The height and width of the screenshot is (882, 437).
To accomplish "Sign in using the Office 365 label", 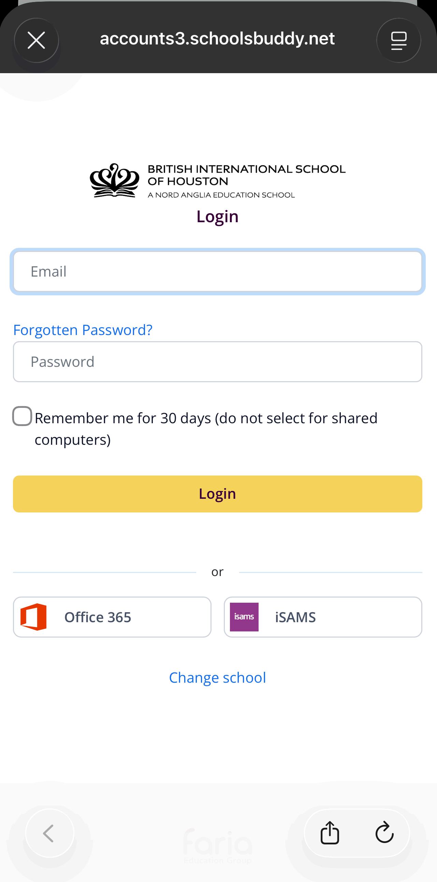I will click(98, 617).
